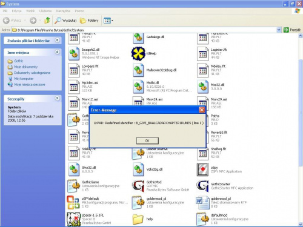
Task: Select the Lowpass.flt file icon
Action: [x=73, y=70]
